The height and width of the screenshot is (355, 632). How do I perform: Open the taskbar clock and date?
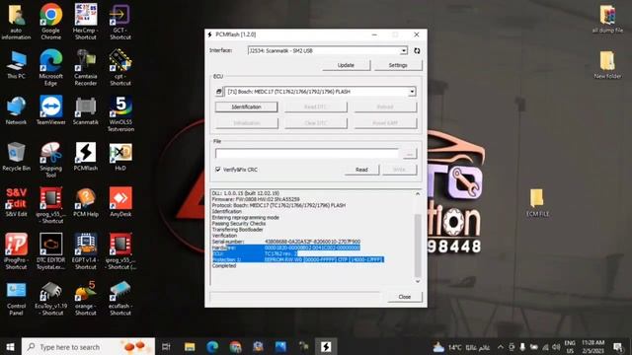[x=592, y=347]
